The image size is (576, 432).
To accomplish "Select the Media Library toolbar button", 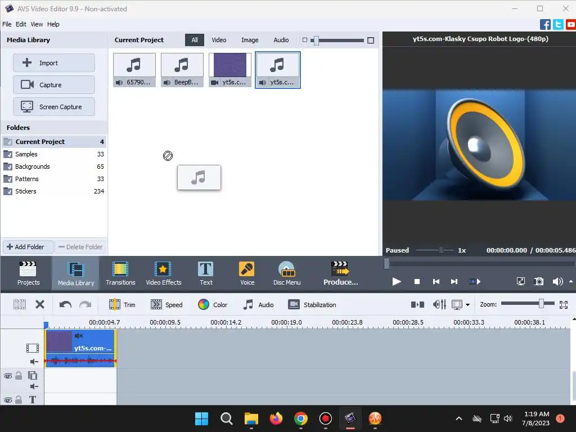I will pyautogui.click(x=76, y=273).
